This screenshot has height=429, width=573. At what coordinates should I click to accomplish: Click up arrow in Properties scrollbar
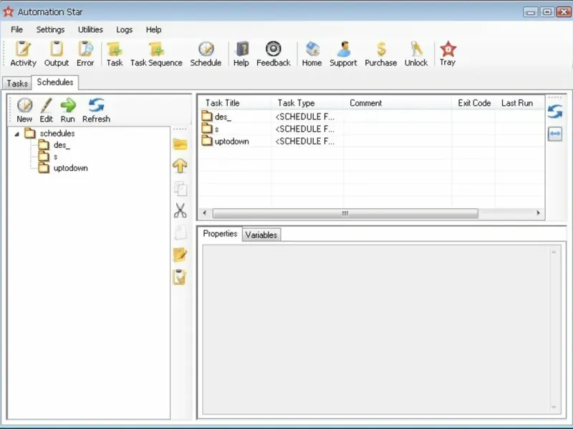[x=554, y=252]
